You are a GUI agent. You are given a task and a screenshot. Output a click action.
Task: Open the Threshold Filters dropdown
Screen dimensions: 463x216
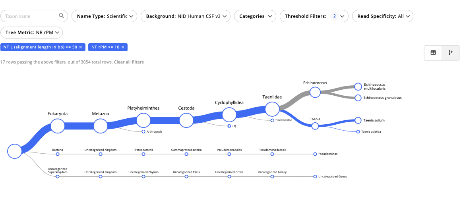coord(314,16)
